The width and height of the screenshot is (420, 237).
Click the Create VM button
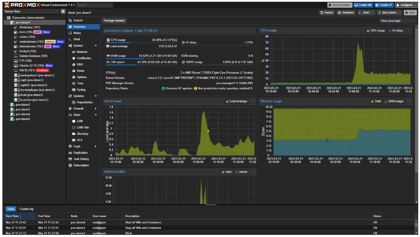pyautogui.click(x=363, y=5)
